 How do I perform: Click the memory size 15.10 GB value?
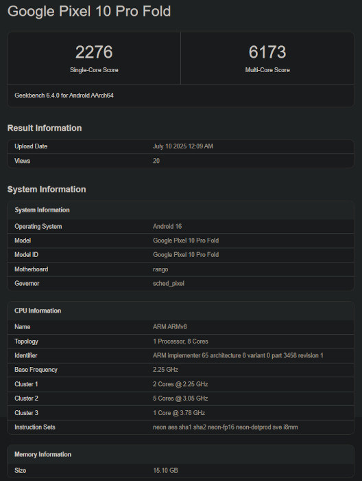point(165,470)
